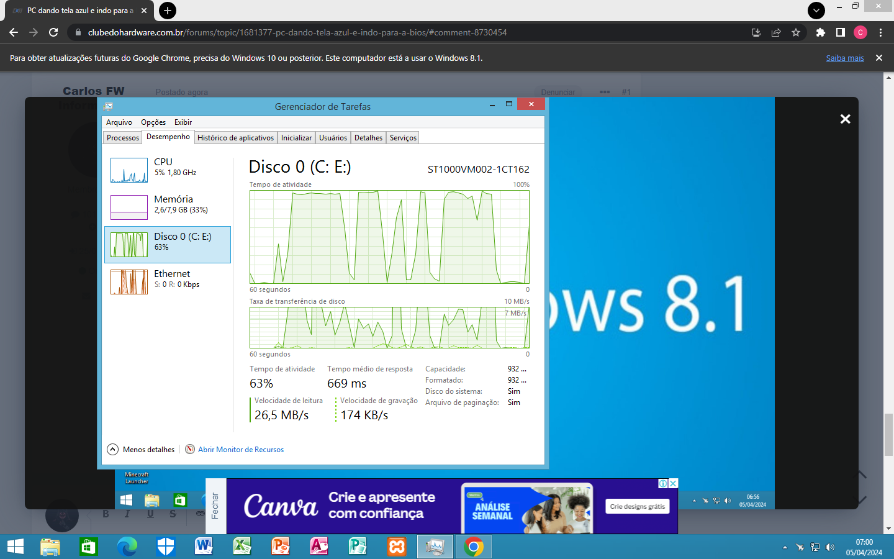
Task: Switch to the Processos tab
Action: coord(123,138)
